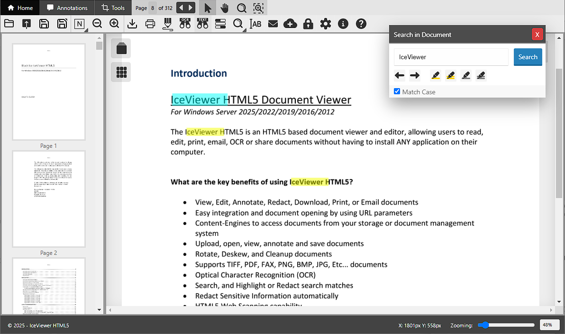Click the thumbnail panel scrollbar thumb
The image size is (565, 334).
(x=99, y=46)
